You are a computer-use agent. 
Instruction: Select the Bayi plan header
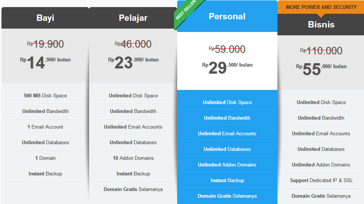[45, 18]
